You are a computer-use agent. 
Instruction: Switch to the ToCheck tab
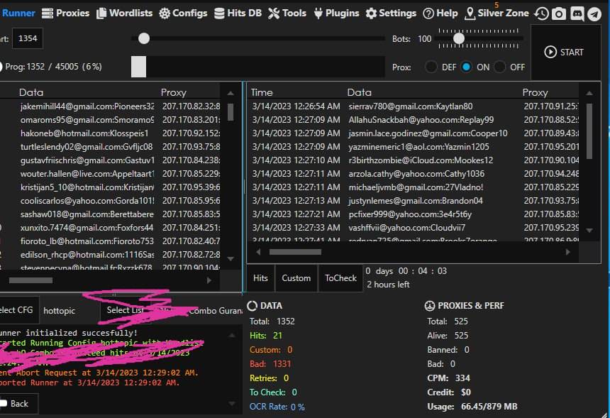click(x=340, y=278)
